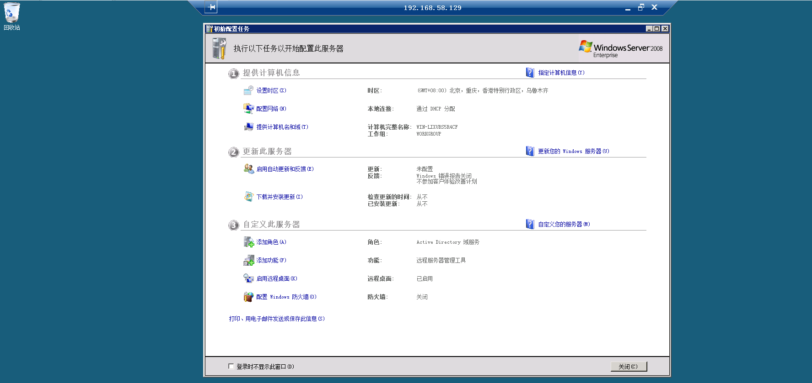Click the Windows Server 2008 Enterprise logo
Viewport: 812px width, 383px height.
pyautogui.click(x=621, y=49)
